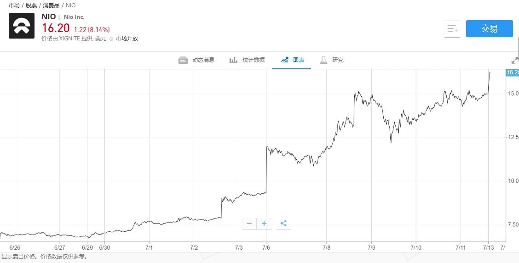Select the 图表 tab
519x263 pixels.
point(299,60)
